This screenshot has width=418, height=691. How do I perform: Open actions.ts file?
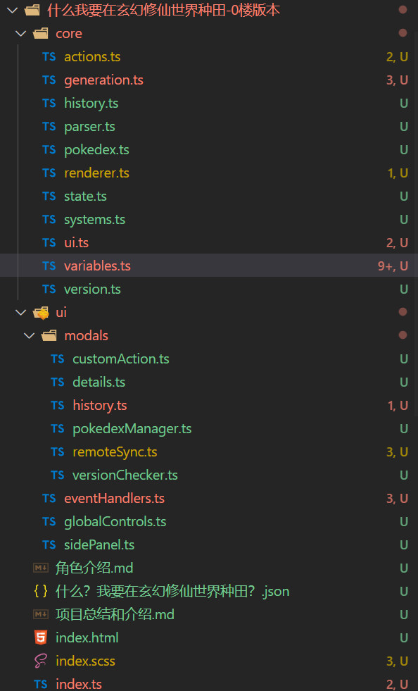coord(92,56)
